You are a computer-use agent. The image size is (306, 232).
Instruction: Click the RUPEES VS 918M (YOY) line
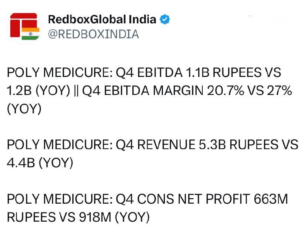point(78,217)
